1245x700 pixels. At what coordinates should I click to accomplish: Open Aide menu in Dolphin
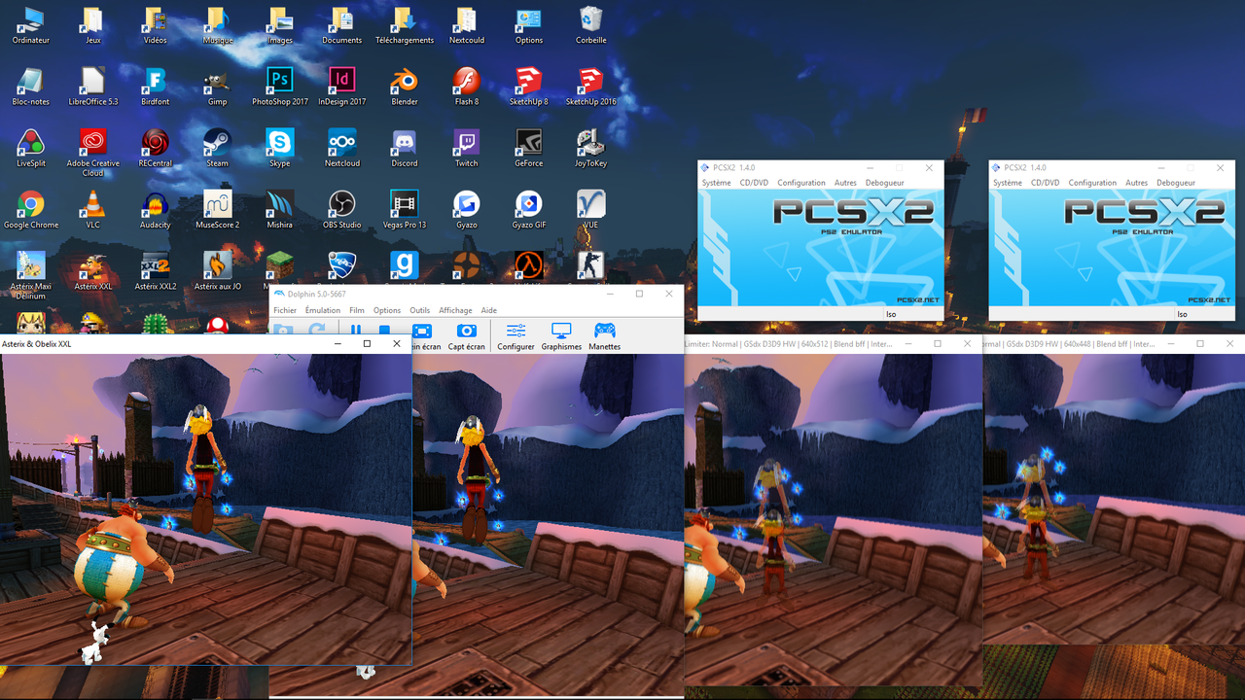pyautogui.click(x=489, y=310)
